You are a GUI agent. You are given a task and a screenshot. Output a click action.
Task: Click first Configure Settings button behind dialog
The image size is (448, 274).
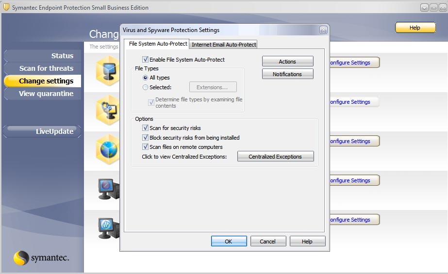point(354,63)
